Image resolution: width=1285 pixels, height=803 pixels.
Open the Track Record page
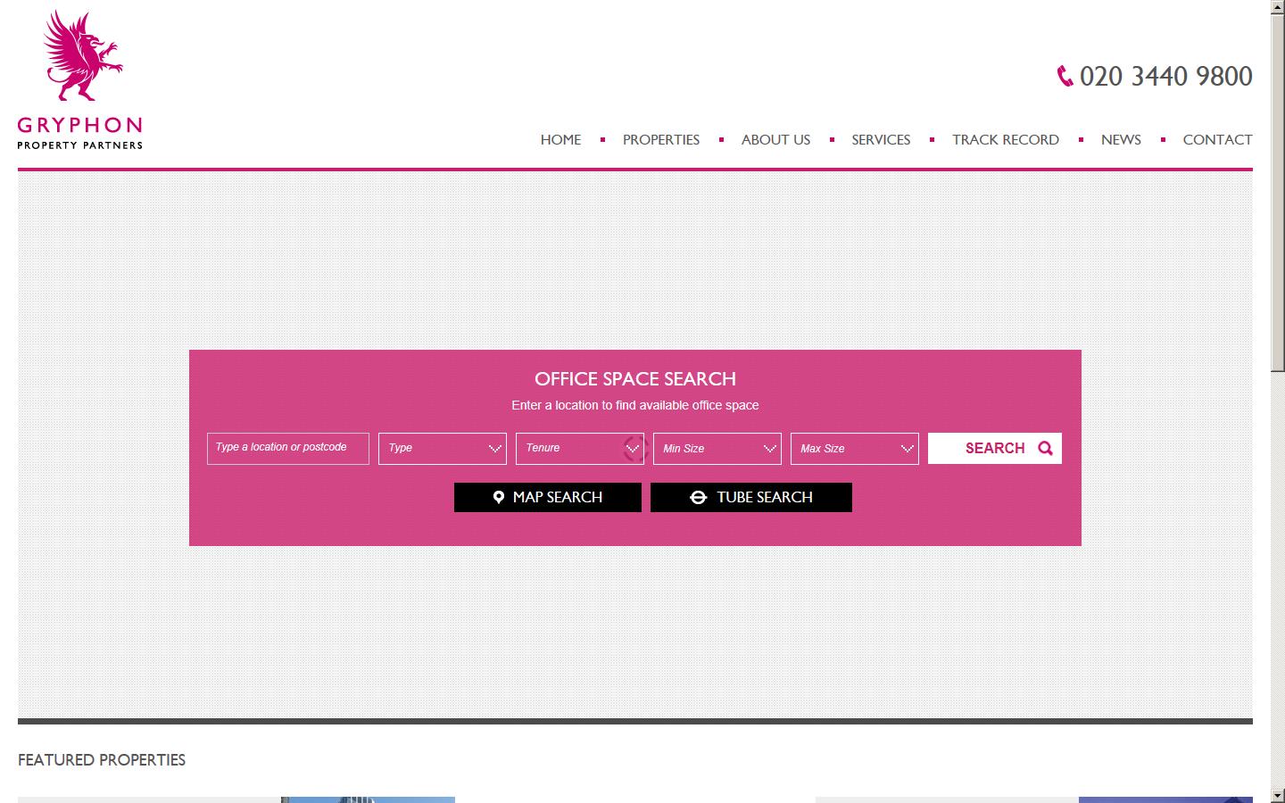point(1005,140)
